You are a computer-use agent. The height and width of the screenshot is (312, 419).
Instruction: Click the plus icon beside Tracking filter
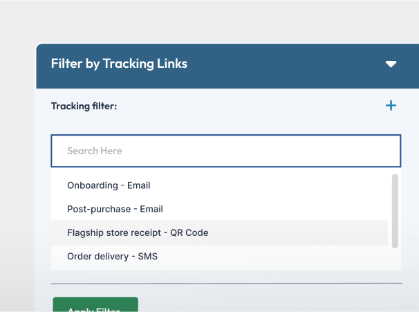click(391, 106)
